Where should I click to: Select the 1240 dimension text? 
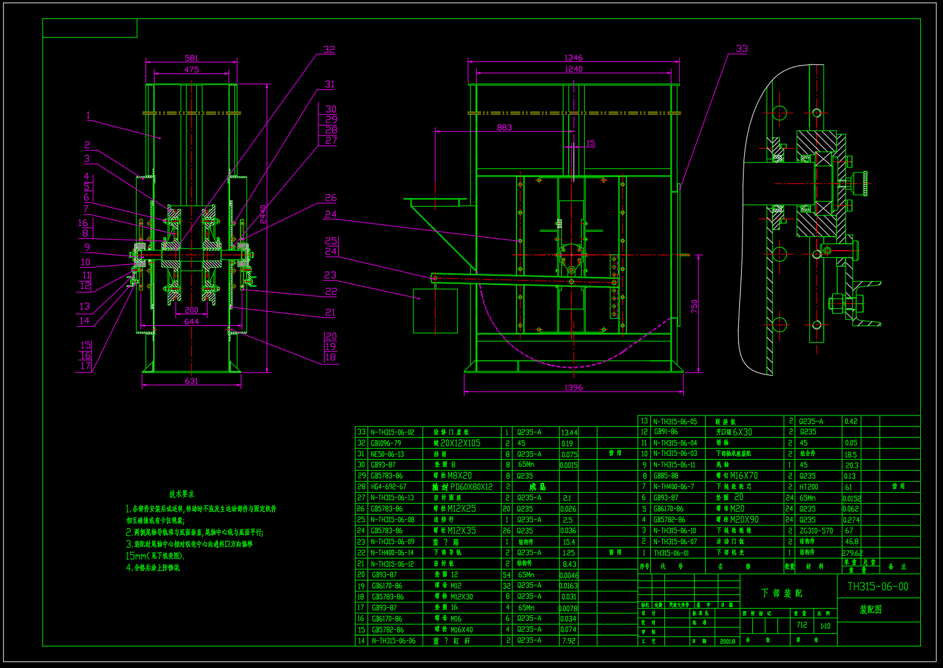(574, 69)
